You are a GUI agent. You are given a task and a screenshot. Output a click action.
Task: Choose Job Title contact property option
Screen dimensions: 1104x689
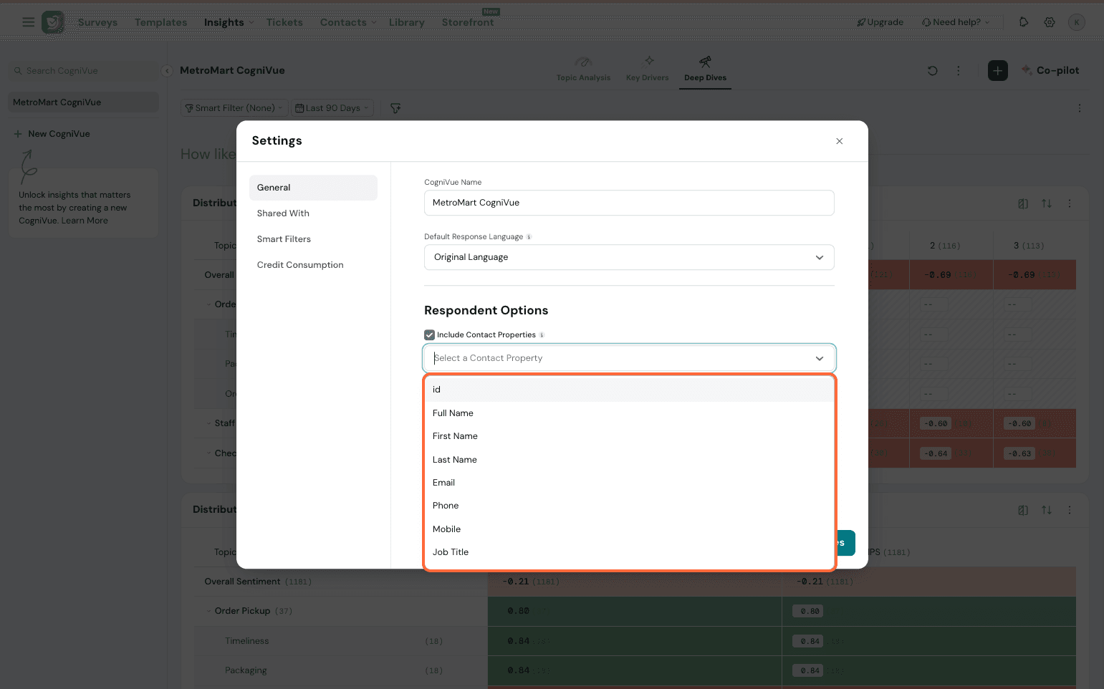point(451,552)
